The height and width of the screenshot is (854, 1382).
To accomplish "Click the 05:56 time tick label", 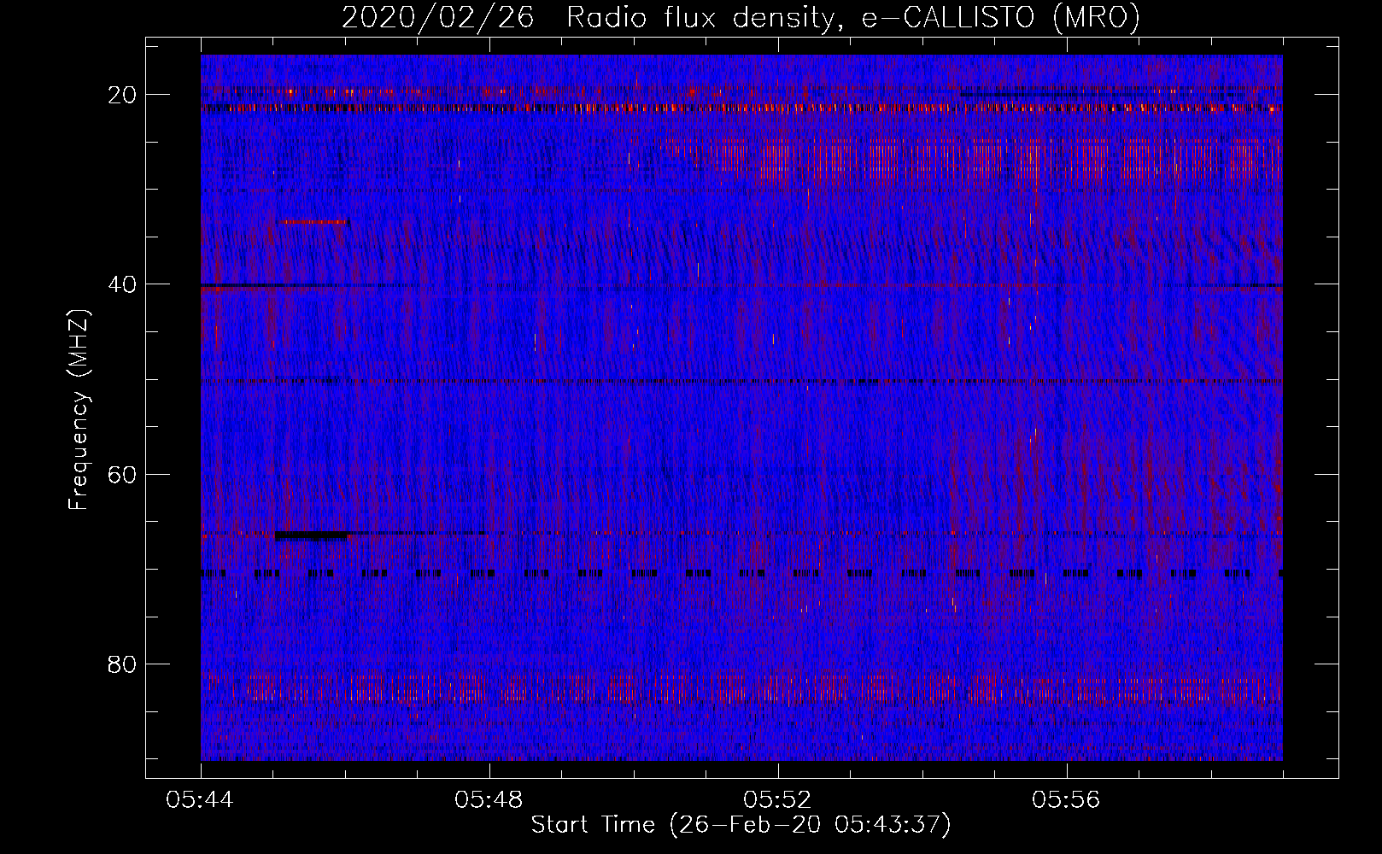I will (x=1066, y=800).
